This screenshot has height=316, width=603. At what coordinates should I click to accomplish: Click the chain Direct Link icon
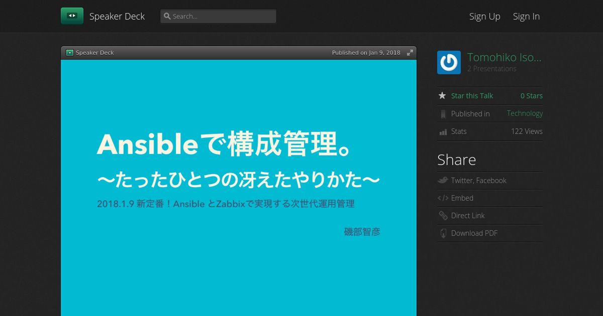(443, 216)
